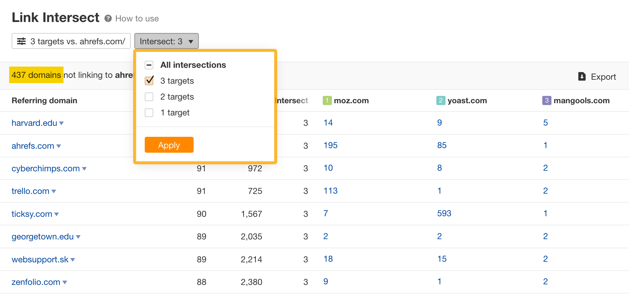The image size is (629, 295).
Task: Click the 2,380 value in zenfolio.com row
Action: (x=251, y=282)
